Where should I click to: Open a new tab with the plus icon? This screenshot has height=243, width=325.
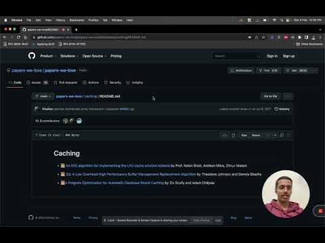pyautogui.click(x=77, y=30)
